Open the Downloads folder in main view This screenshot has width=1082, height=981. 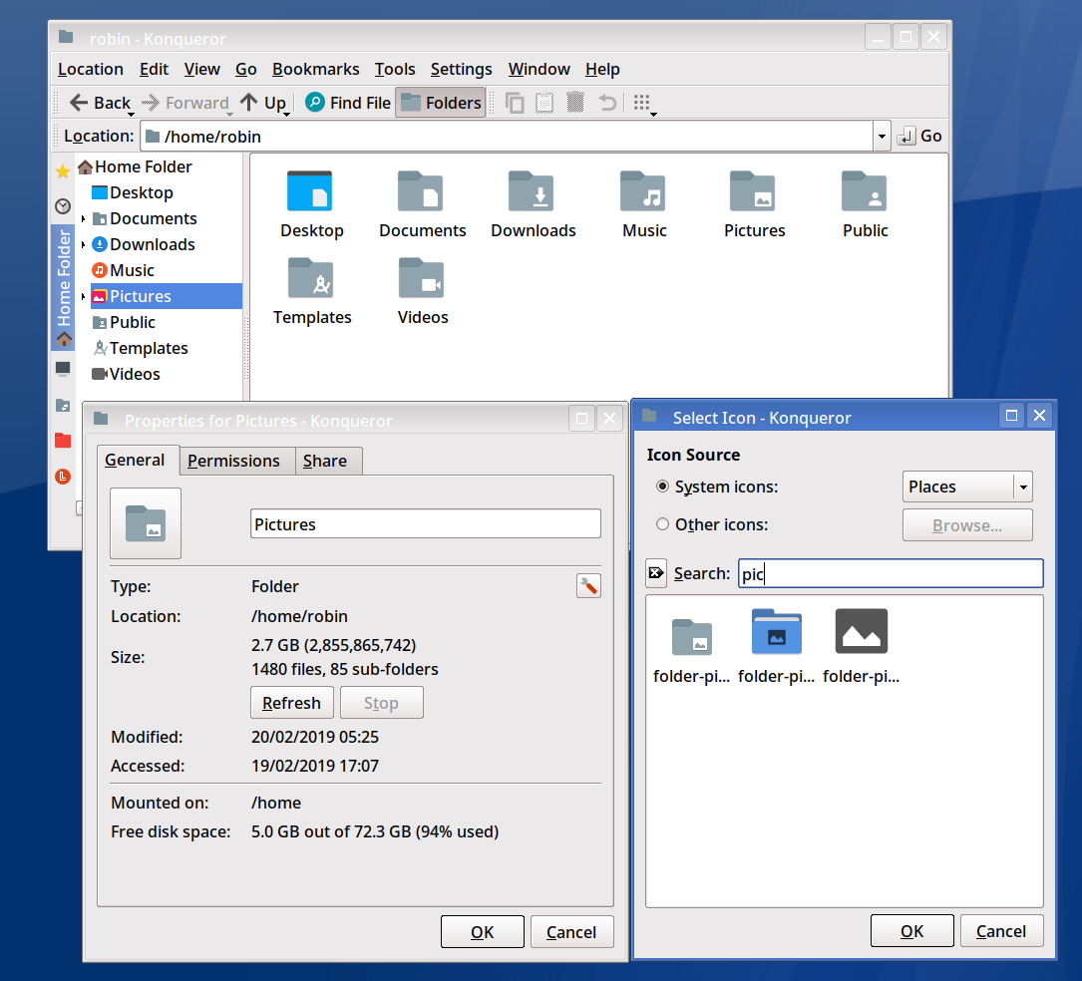point(534,204)
